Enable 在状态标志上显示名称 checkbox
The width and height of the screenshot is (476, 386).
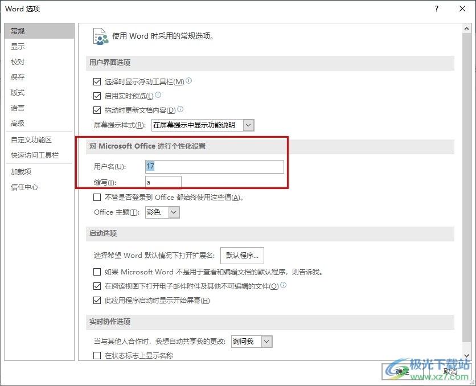[x=97, y=355]
